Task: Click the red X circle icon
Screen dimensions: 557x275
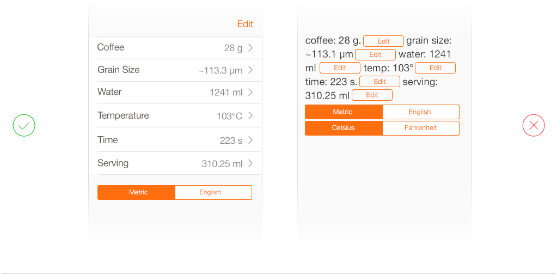Action: [533, 125]
